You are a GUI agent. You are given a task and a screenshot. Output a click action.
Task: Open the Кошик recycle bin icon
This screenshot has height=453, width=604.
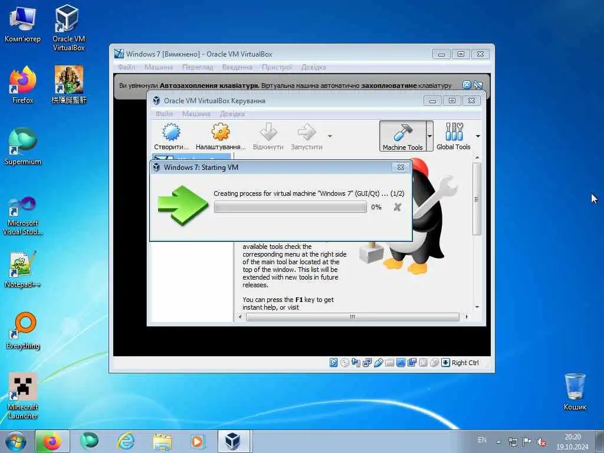(575, 392)
